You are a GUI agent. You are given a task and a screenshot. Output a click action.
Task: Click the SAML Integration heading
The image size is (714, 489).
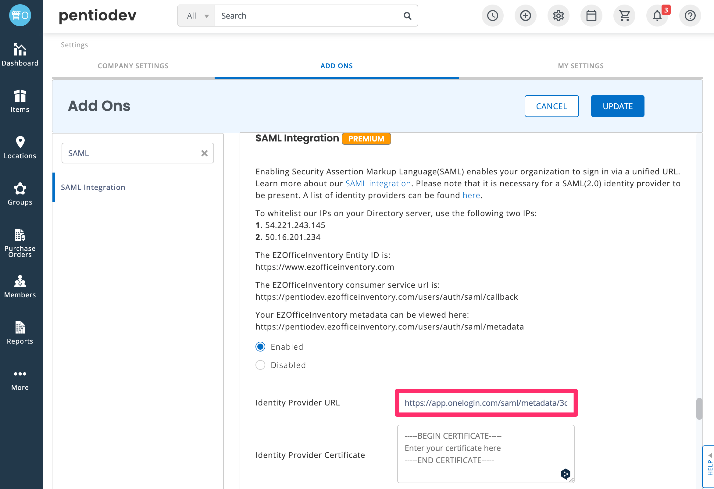click(x=297, y=138)
